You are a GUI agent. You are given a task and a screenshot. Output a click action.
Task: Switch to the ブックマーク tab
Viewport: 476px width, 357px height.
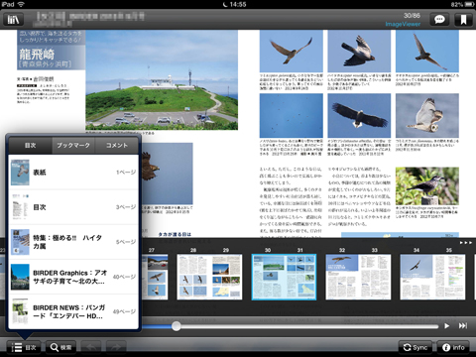tap(73, 145)
